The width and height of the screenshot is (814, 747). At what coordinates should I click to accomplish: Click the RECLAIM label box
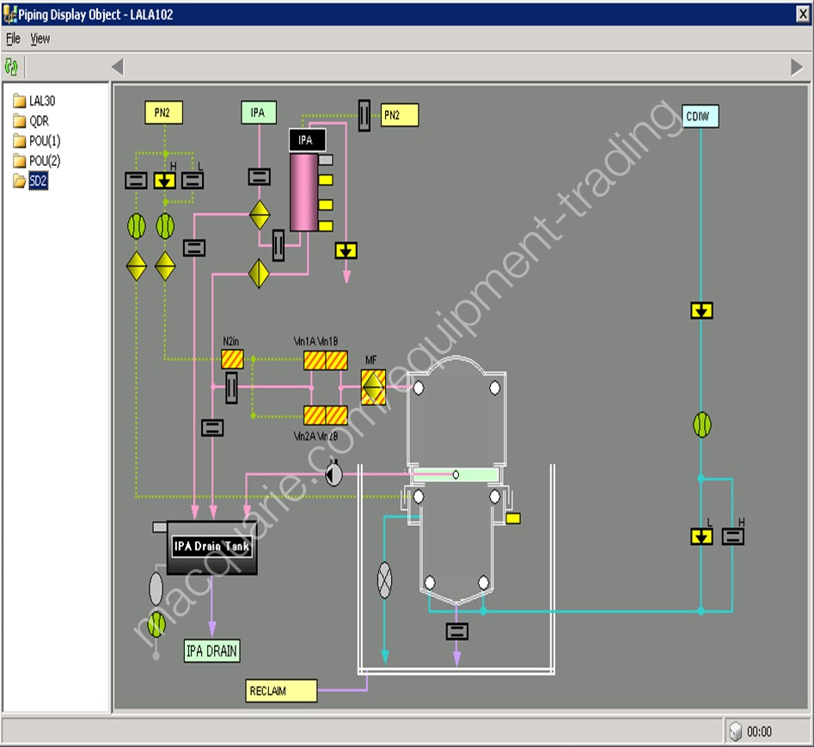point(281,691)
